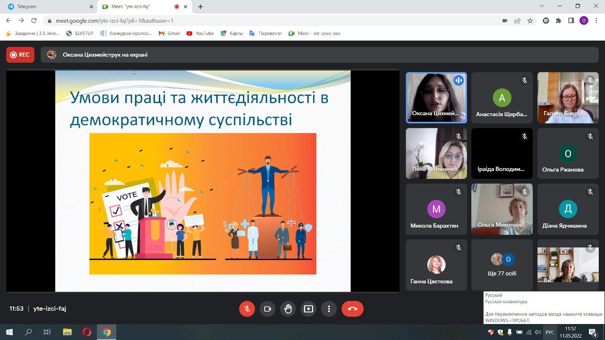Screen dimensions: 605x340
Task: Click the mute icon on Микола Барахтян's tile
Action: click(x=458, y=192)
